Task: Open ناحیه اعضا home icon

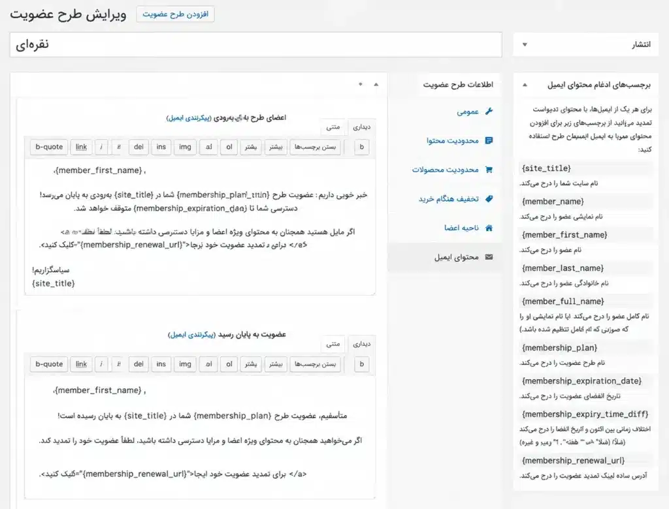Action: [x=489, y=228]
